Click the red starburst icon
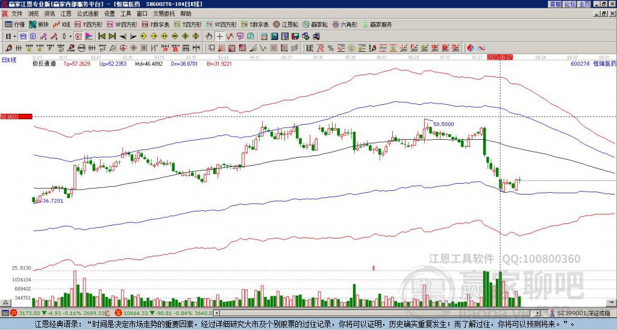Viewport: 617px width, 330px height. point(133,48)
